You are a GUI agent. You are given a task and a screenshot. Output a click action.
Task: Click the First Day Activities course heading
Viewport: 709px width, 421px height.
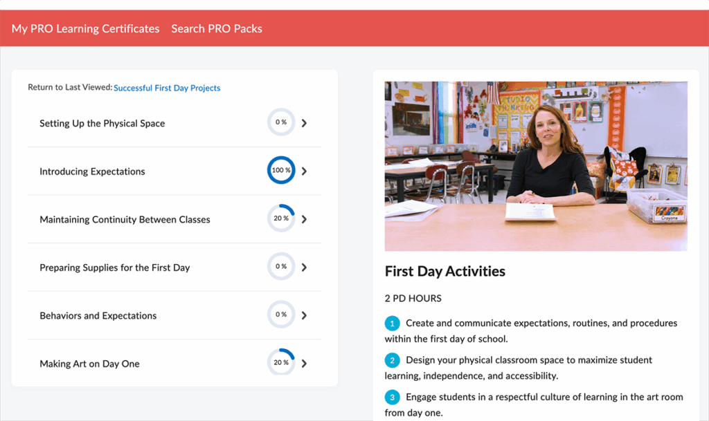(445, 271)
